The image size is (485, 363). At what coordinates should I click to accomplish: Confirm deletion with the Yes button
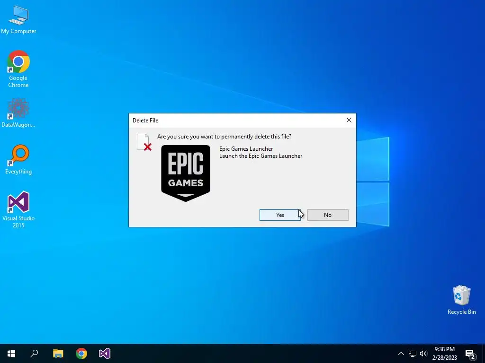pos(280,215)
